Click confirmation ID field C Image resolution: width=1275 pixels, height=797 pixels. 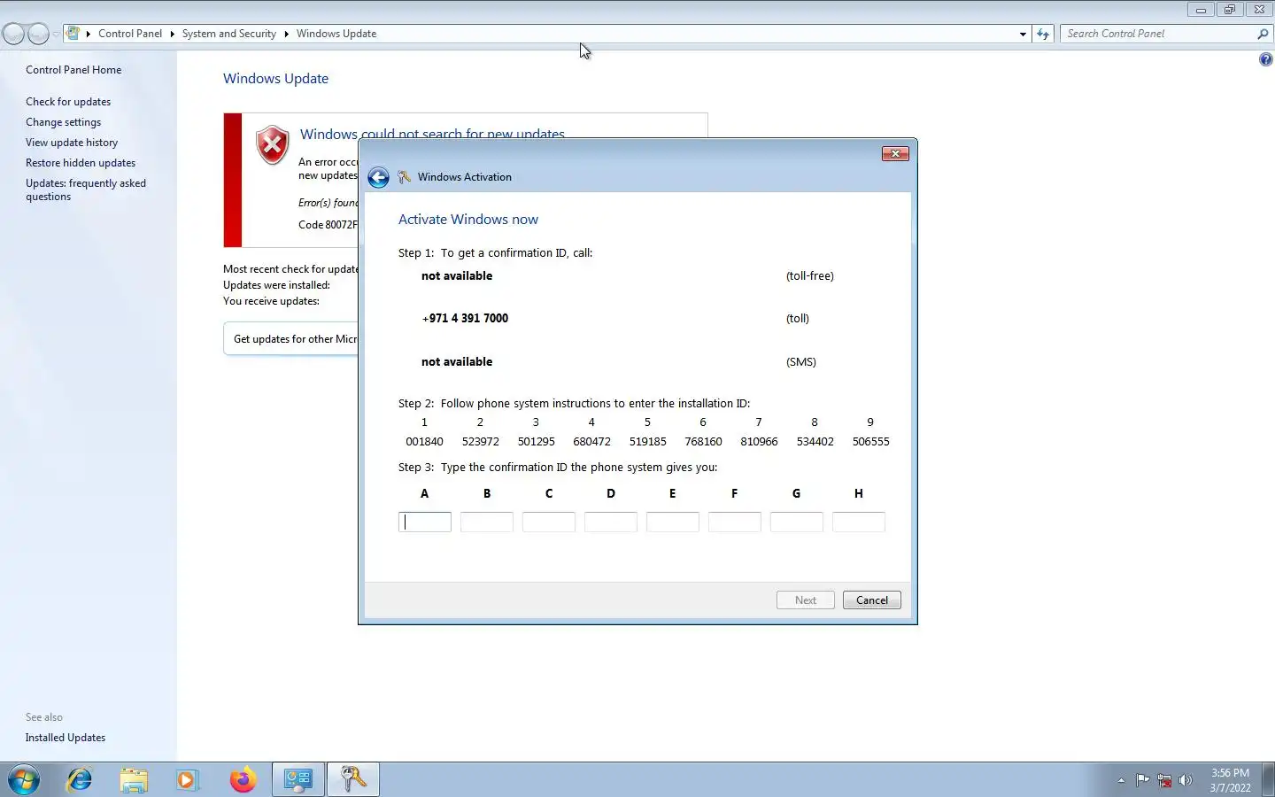[549, 522]
